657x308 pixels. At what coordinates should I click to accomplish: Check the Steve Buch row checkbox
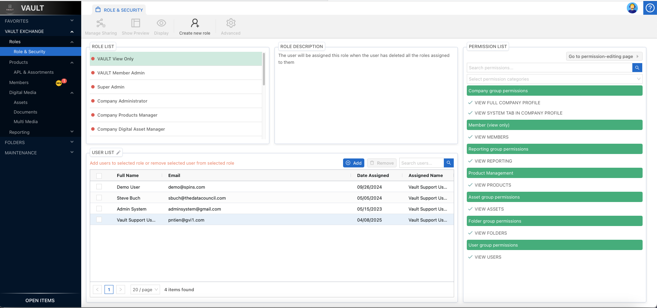click(x=99, y=198)
